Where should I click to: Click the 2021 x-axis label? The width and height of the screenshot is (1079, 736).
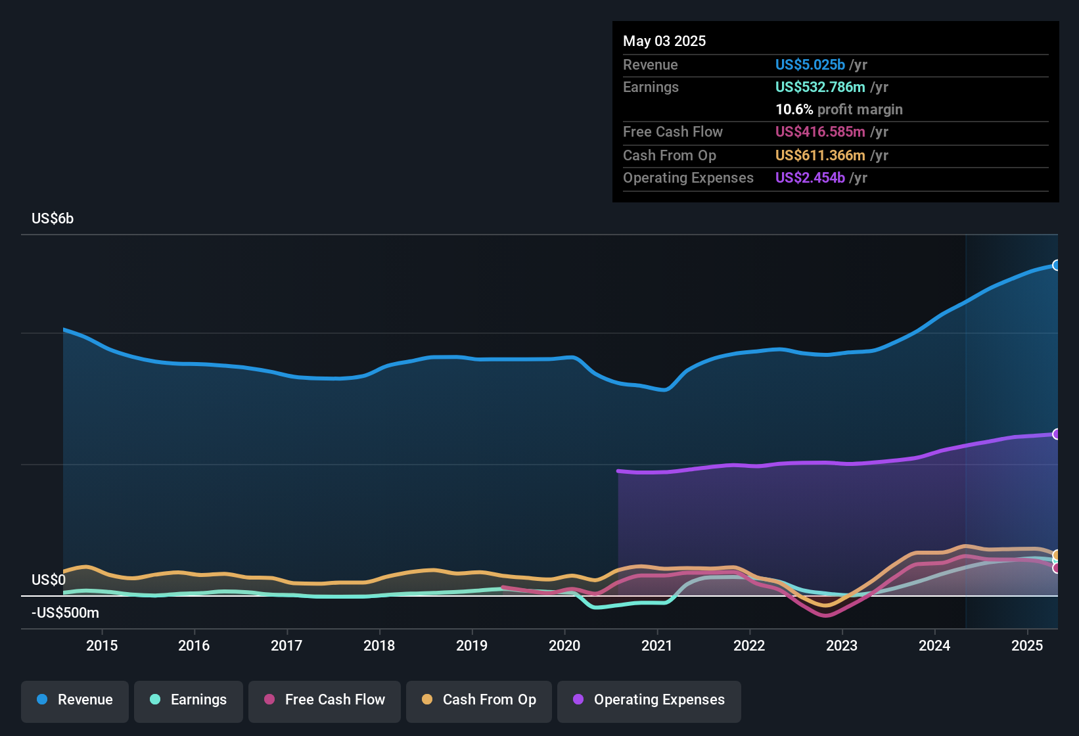(x=657, y=646)
